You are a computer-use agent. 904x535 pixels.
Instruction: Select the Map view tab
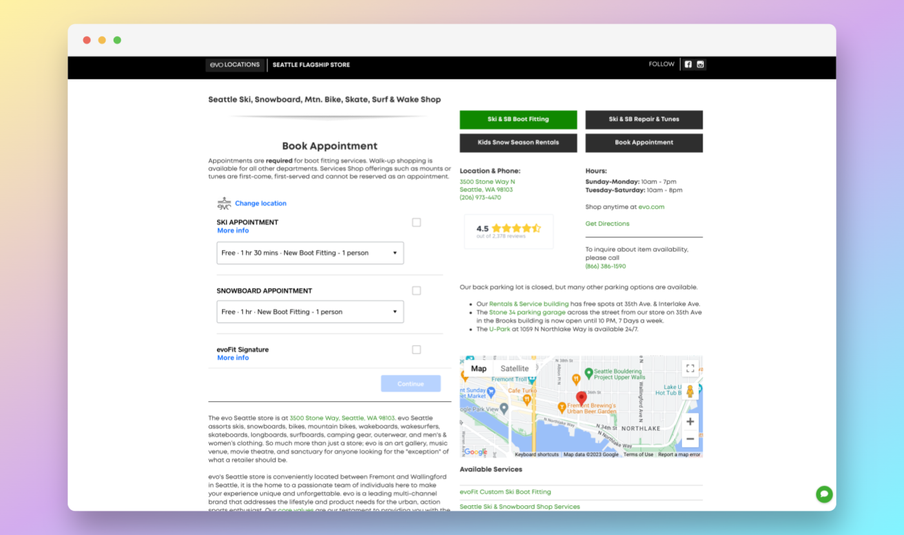pos(478,368)
